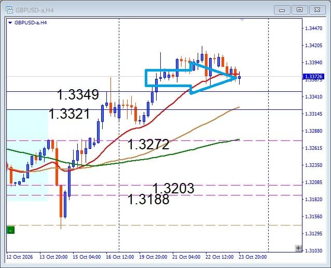Image resolution: width=331 pixels, height=268 pixels.
Task: Click the plus button at chart corner
Action: tap(298, 248)
